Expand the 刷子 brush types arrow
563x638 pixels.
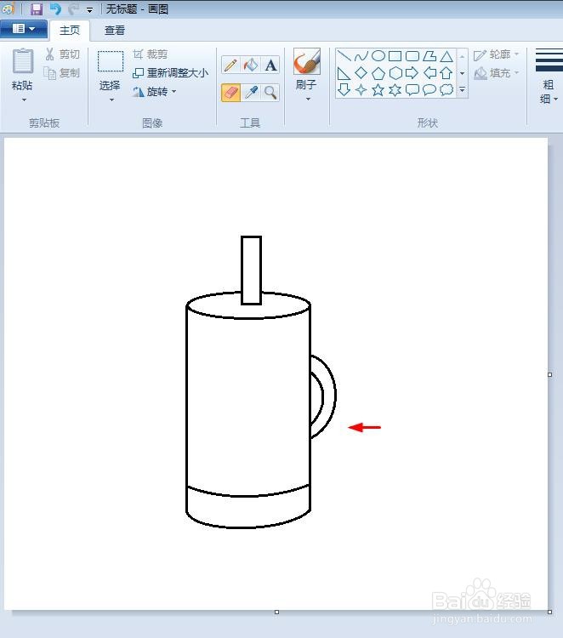[308, 99]
